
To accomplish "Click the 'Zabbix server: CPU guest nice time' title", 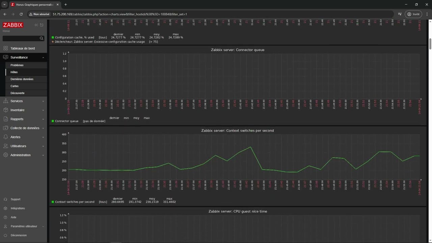I will coord(238,211).
